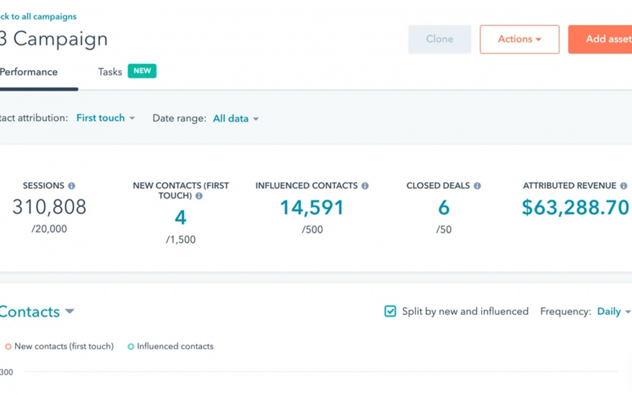Open the Actions menu
Screen dimensions: 632x395
coord(519,39)
